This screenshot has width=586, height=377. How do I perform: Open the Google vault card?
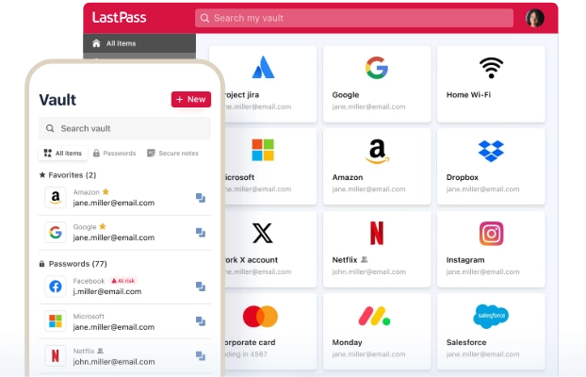click(377, 84)
